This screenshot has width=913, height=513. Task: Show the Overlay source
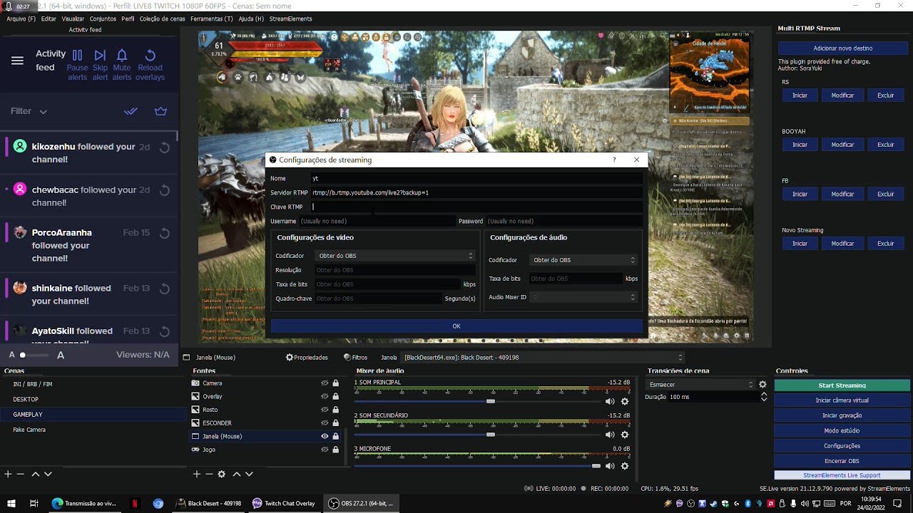[x=325, y=396]
